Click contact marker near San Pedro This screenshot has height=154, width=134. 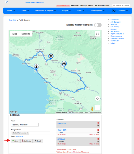pos(51,56)
